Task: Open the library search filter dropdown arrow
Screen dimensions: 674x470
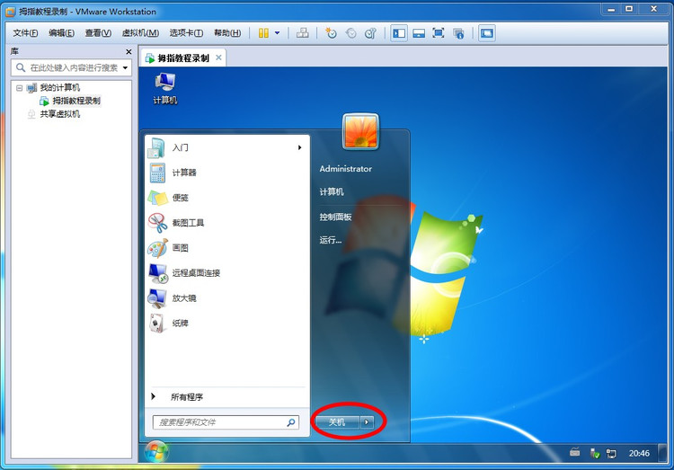Action: click(125, 67)
